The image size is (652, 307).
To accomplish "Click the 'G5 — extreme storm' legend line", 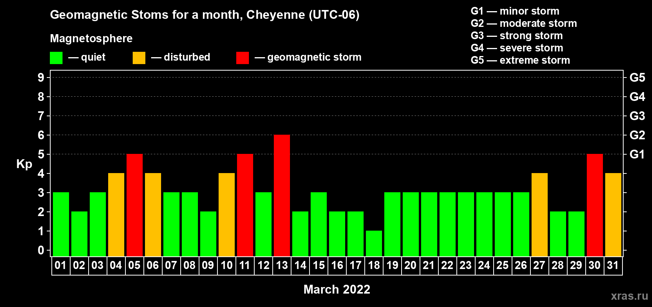I will point(520,60).
